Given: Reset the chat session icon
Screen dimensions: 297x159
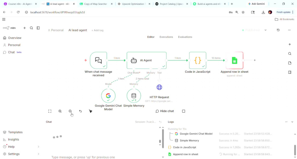Looking at the screenshot, I should point(160,122).
